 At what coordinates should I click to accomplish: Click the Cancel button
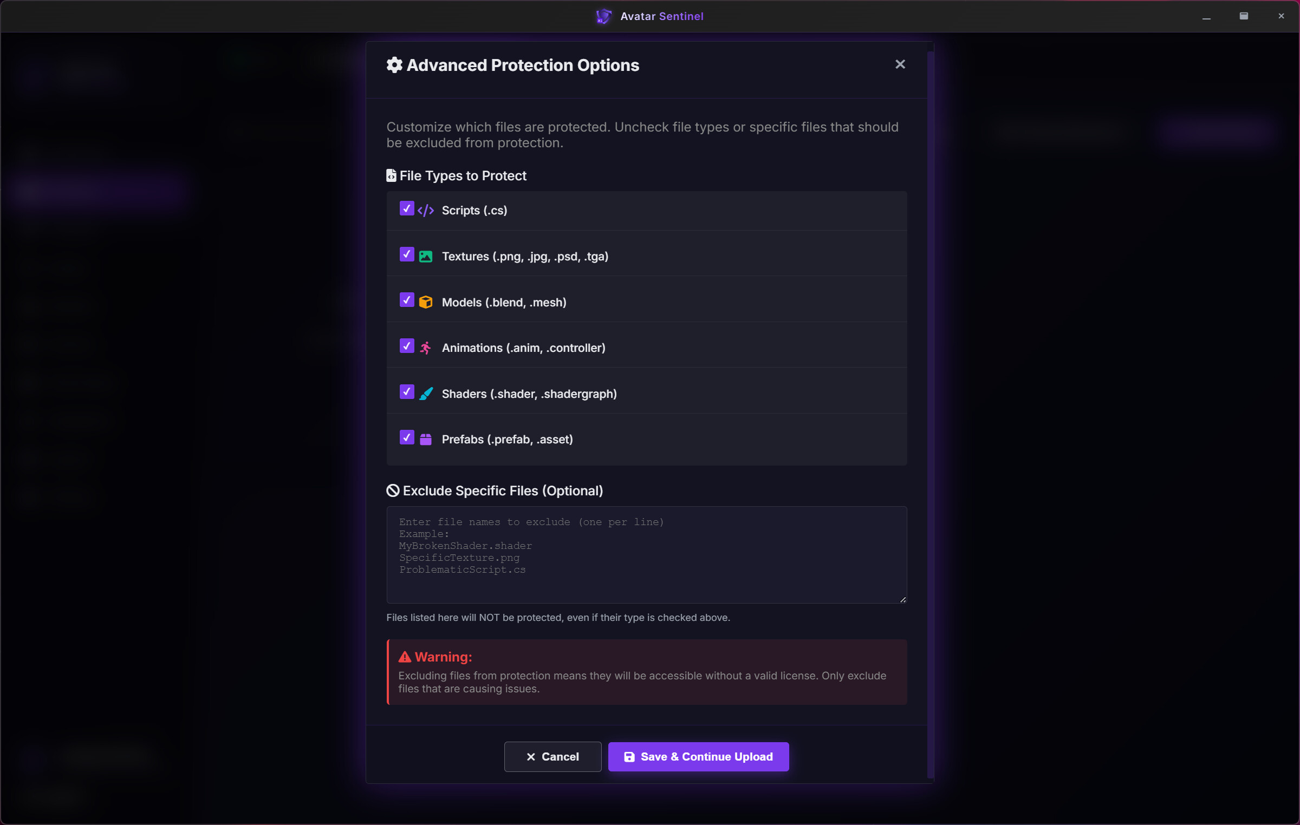(552, 756)
